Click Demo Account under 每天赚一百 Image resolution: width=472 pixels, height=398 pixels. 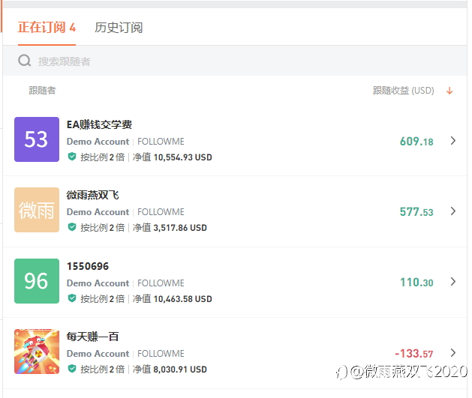(98, 354)
